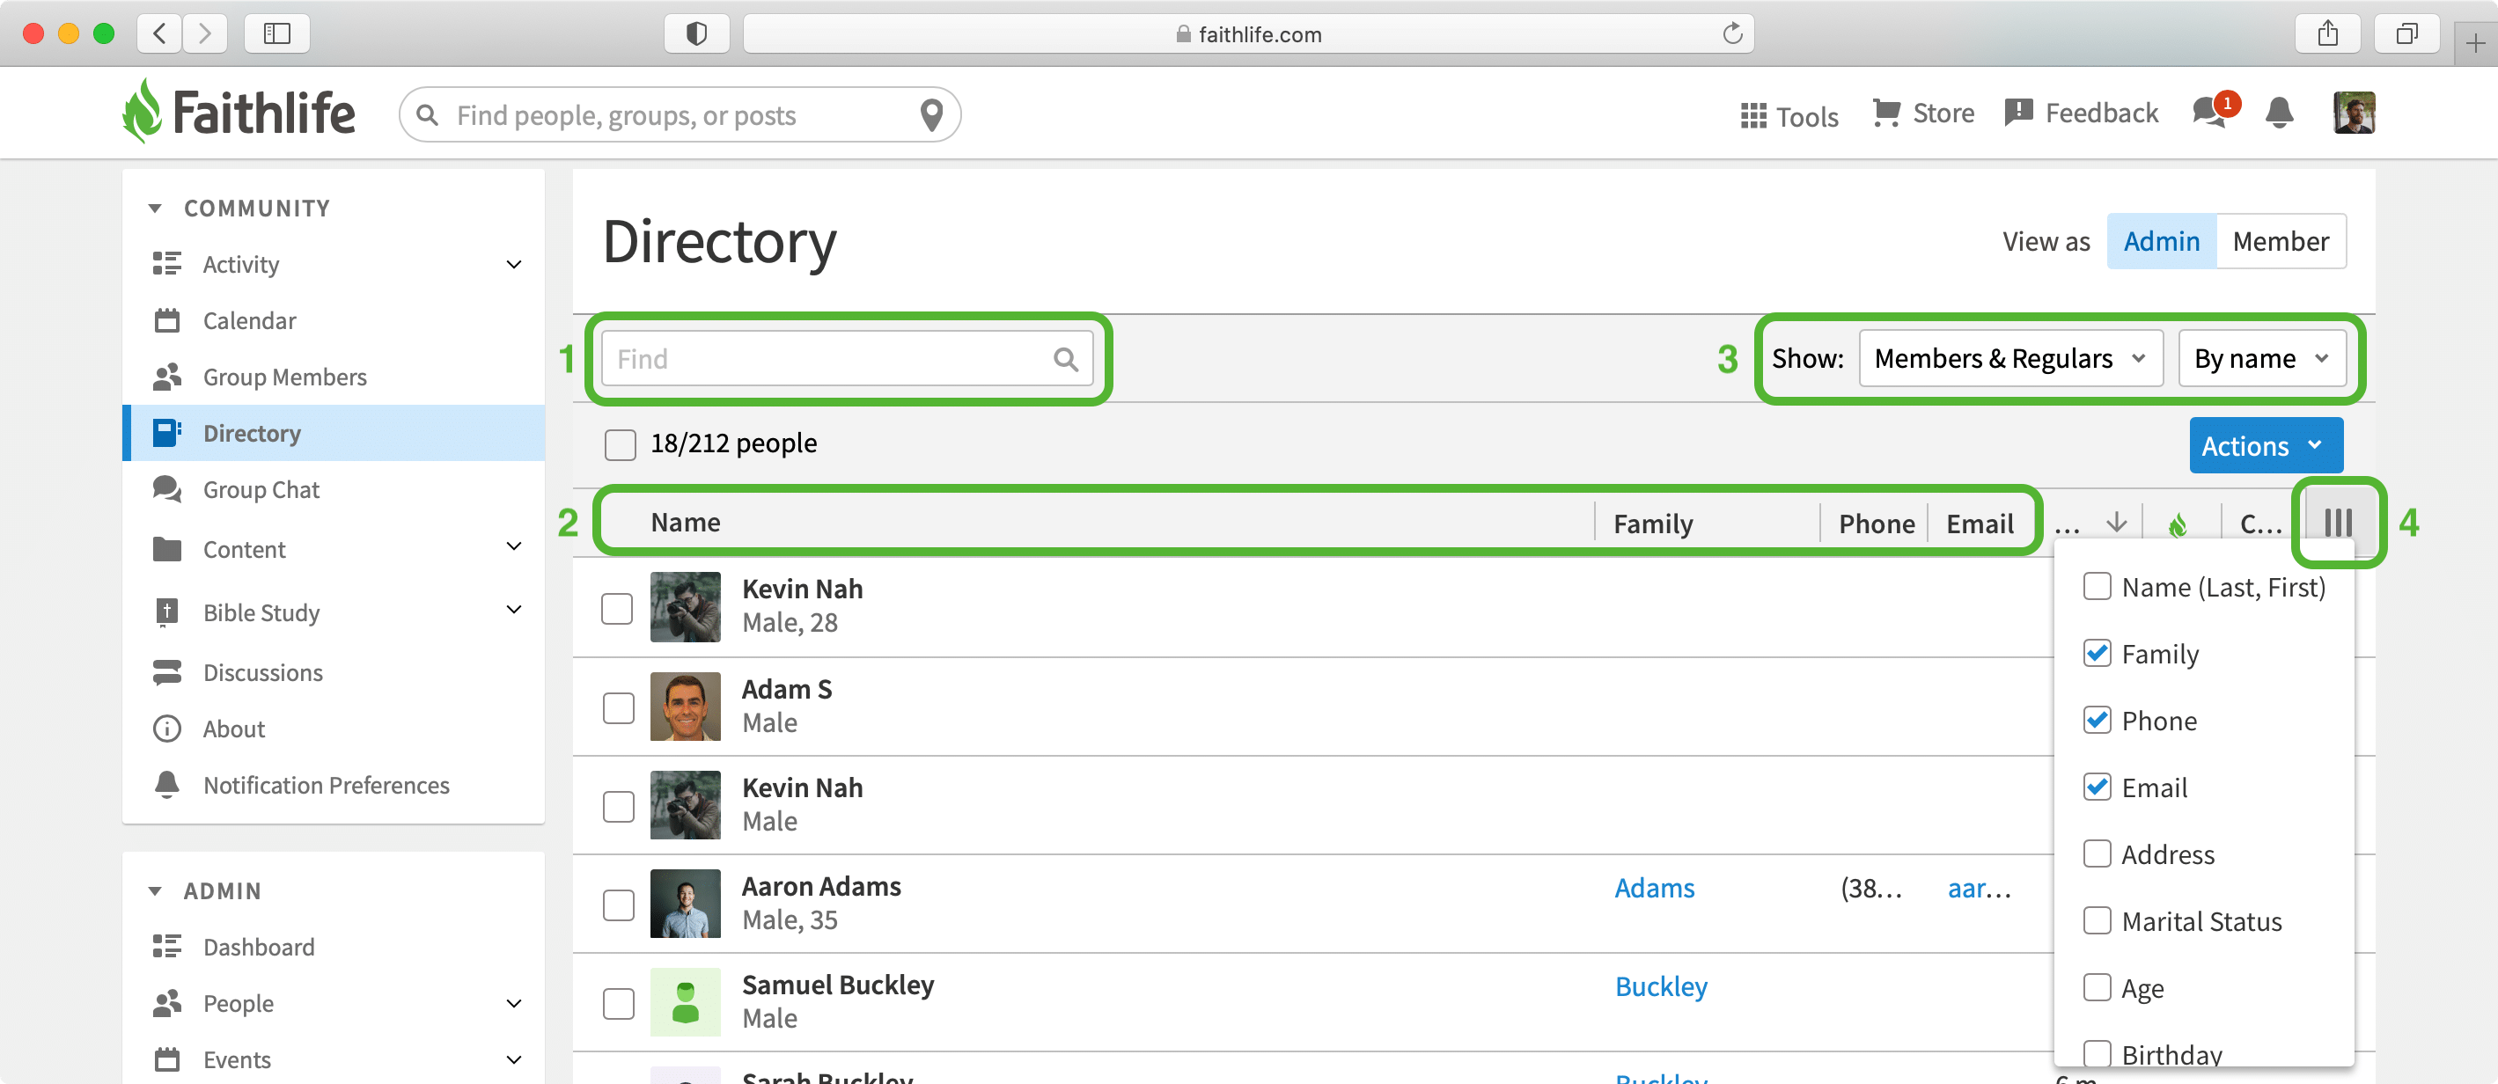Open Aaron Adams's profile name

point(821,886)
